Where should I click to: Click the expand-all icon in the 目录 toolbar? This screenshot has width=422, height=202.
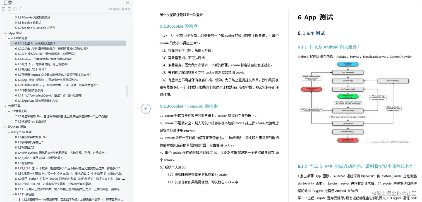[x=3, y=9]
